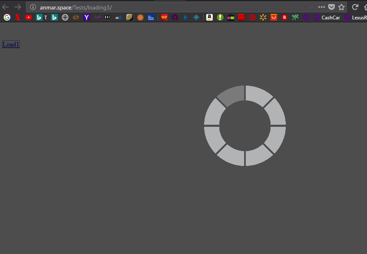Image resolution: width=367 pixels, height=254 pixels.
Task: Open the Google bookmark
Action: 7,17
